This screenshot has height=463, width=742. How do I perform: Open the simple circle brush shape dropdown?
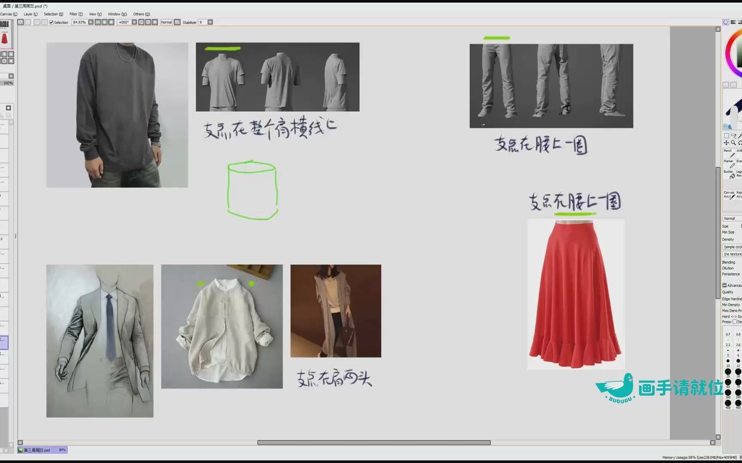click(732, 247)
